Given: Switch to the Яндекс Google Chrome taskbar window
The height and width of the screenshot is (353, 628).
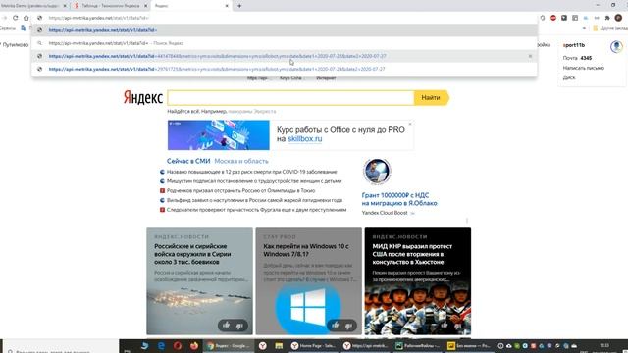Looking at the screenshot, I should click(229, 346).
